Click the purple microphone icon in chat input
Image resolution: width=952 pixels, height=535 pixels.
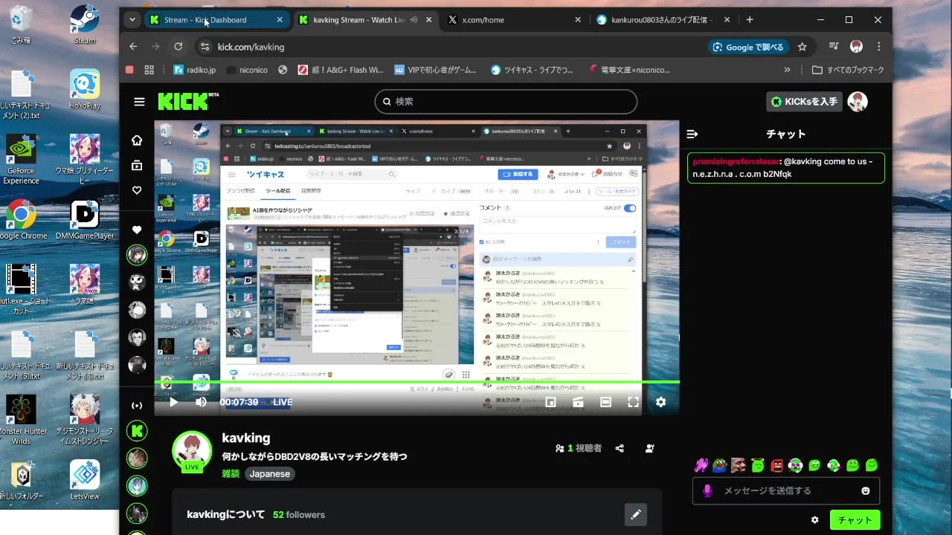707,491
